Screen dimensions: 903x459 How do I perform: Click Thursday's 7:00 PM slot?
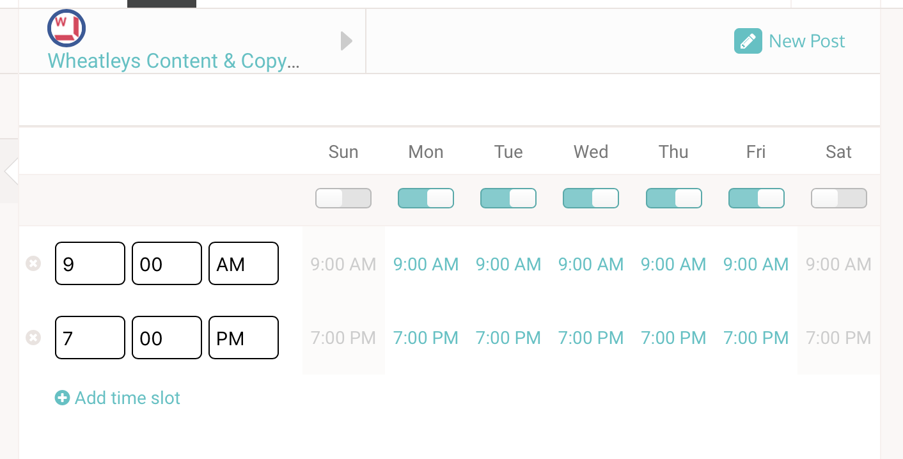coord(673,338)
